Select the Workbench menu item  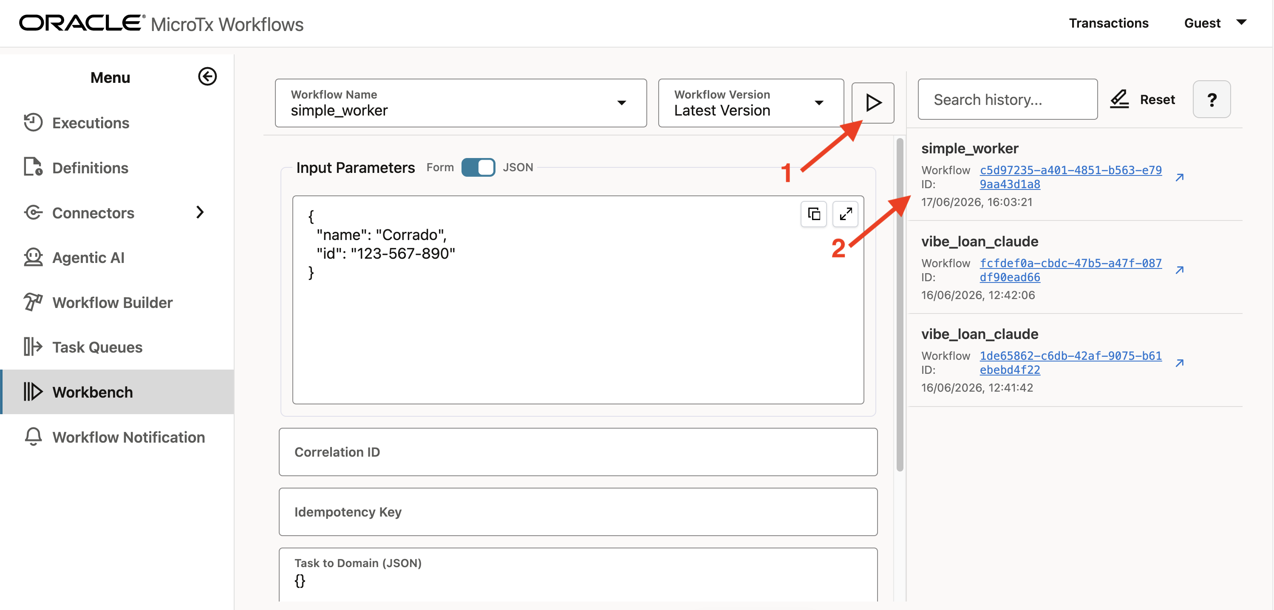pyautogui.click(x=118, y=392)
